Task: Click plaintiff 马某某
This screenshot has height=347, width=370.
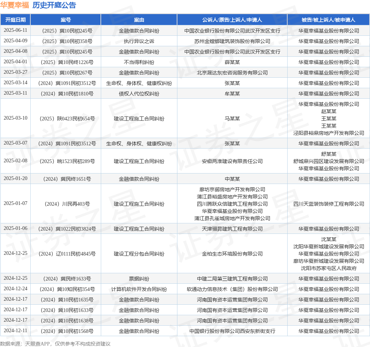Action: click(232, 119)
